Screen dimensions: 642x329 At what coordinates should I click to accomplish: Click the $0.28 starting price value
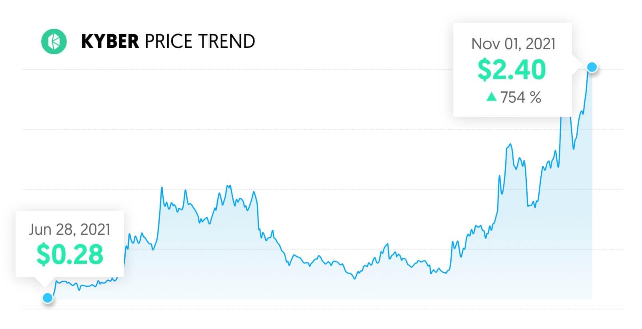coord(70,254)
